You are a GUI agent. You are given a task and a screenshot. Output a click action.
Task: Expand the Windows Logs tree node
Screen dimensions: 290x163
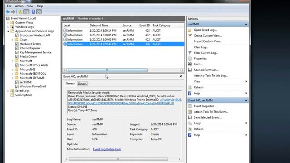tap(8, 27)
